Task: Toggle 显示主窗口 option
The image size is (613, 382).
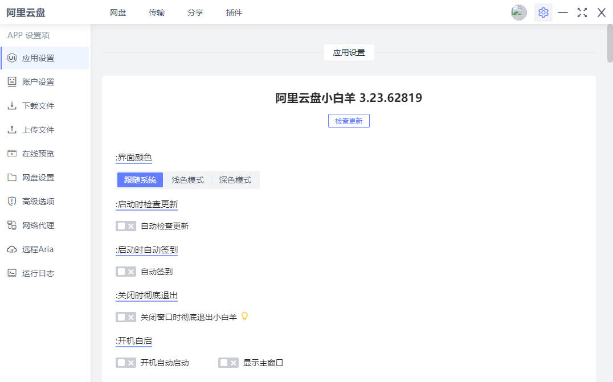Action: [x=228, y=362]
